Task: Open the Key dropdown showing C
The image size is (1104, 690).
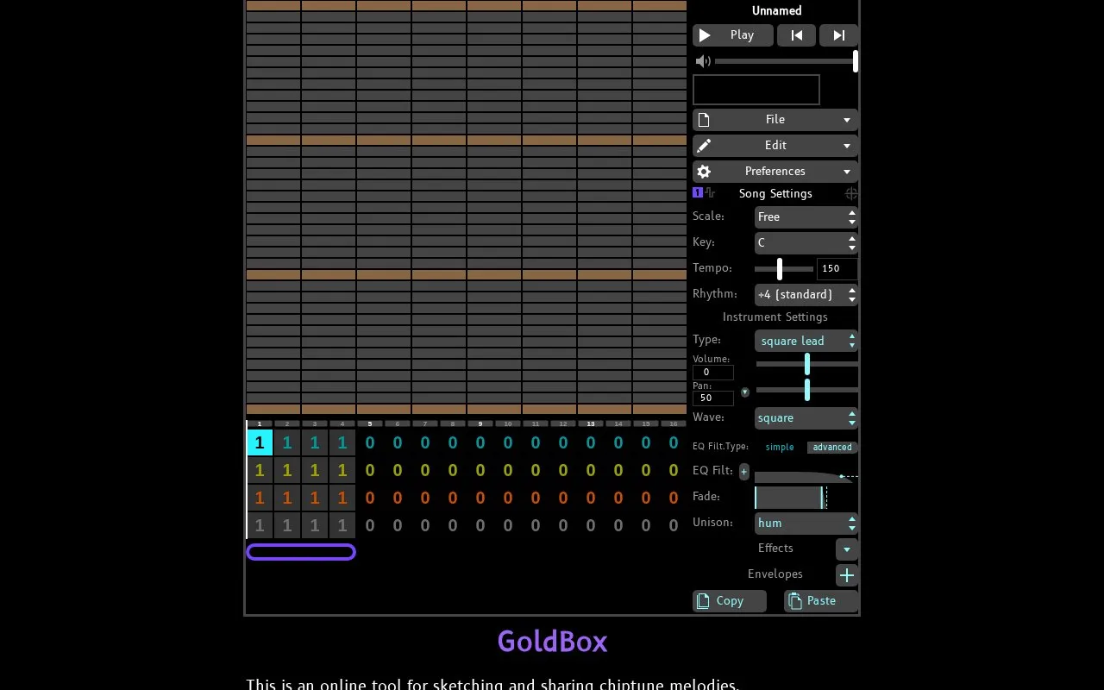Action: (x=806, y=243)
